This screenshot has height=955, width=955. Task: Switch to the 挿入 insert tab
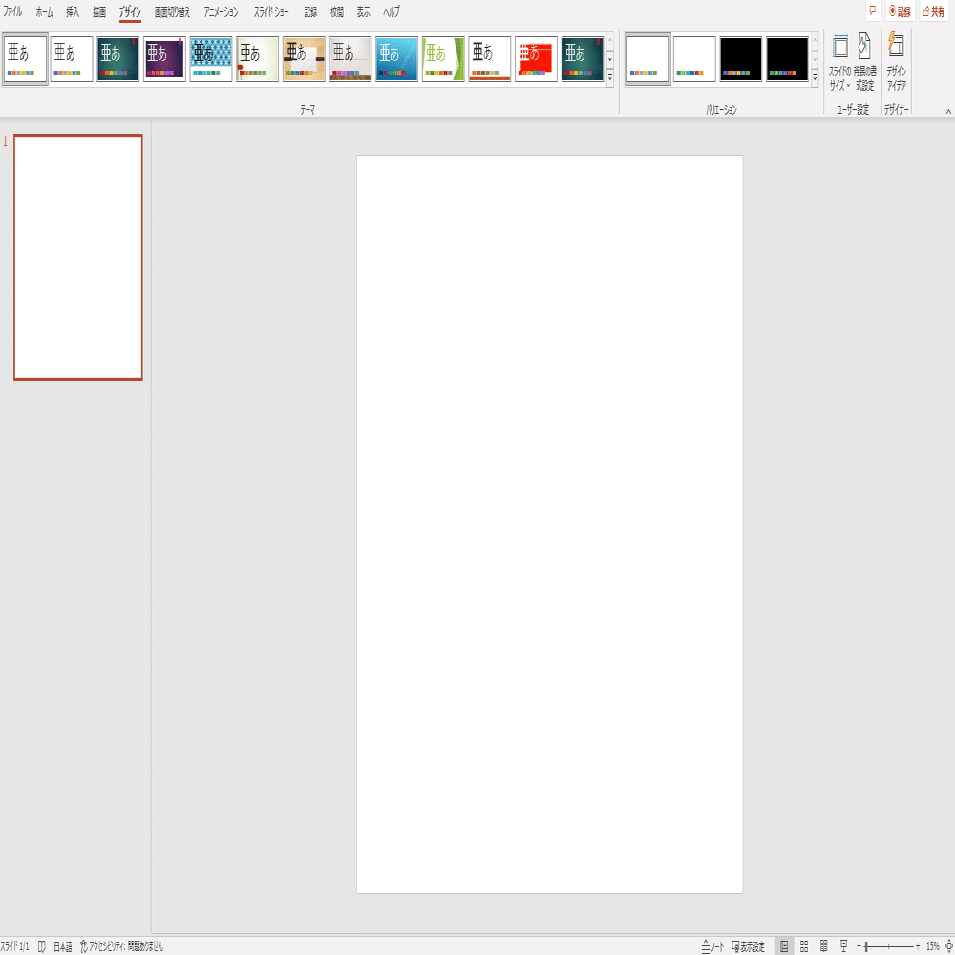[x=73, y=11]
